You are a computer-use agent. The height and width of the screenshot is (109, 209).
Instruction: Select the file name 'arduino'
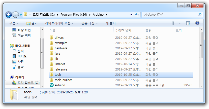(x=60, y=85)
